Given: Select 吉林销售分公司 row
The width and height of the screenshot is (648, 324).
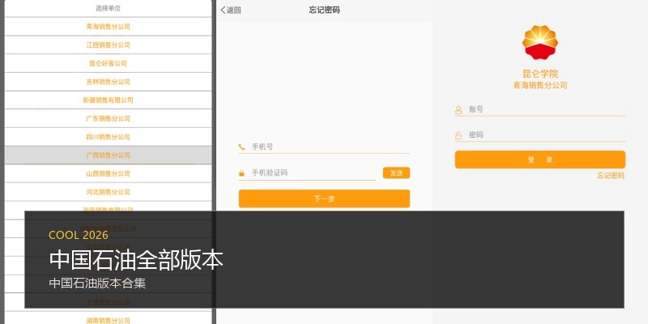Looking at the screenshot, I should pyautogui.click(x=108, y=82).
